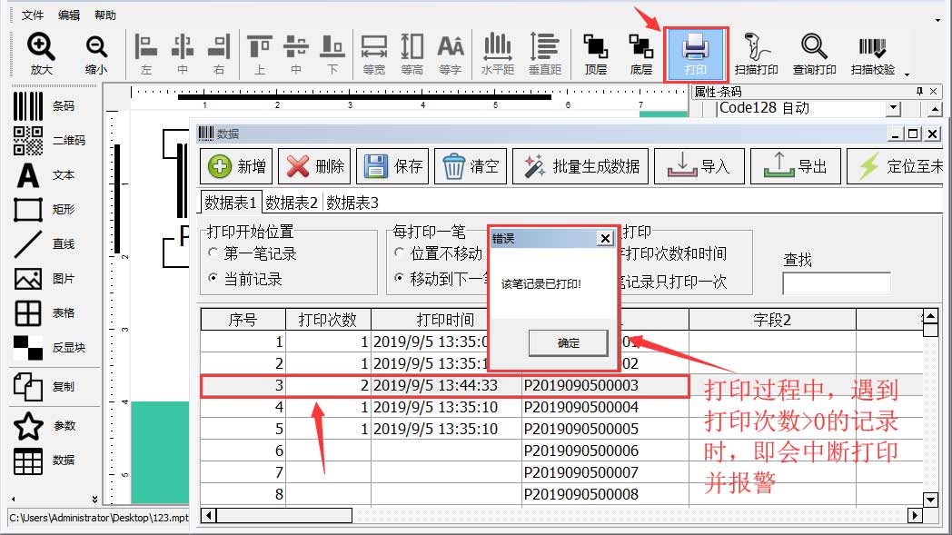Open the 文件 menu
The image size is (952, 535).
point(32,15)
